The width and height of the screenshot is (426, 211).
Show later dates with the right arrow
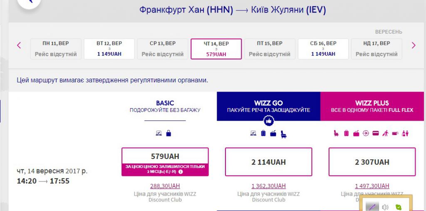tap(413, 45)
